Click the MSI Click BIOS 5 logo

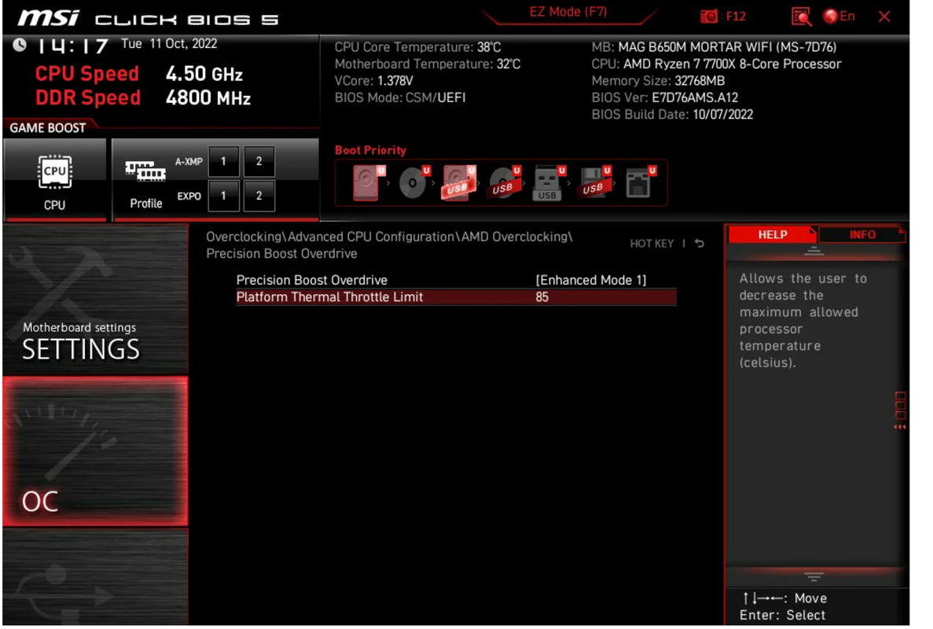click(148, 18)
